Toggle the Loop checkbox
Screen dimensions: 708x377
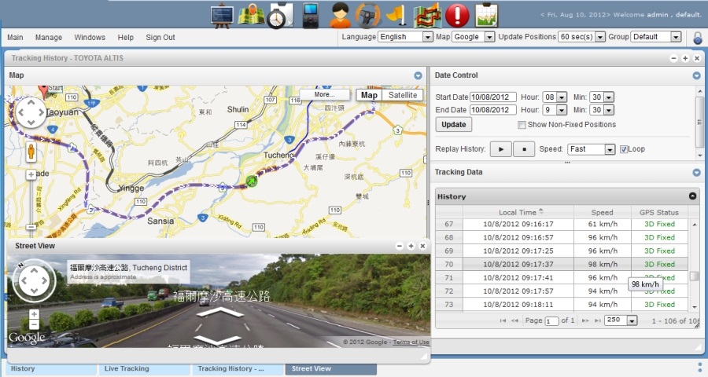[x=624, y=149]
